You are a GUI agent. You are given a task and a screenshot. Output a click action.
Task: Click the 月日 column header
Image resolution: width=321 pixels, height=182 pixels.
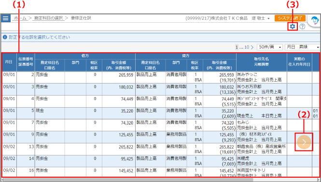tap(9, 62)
